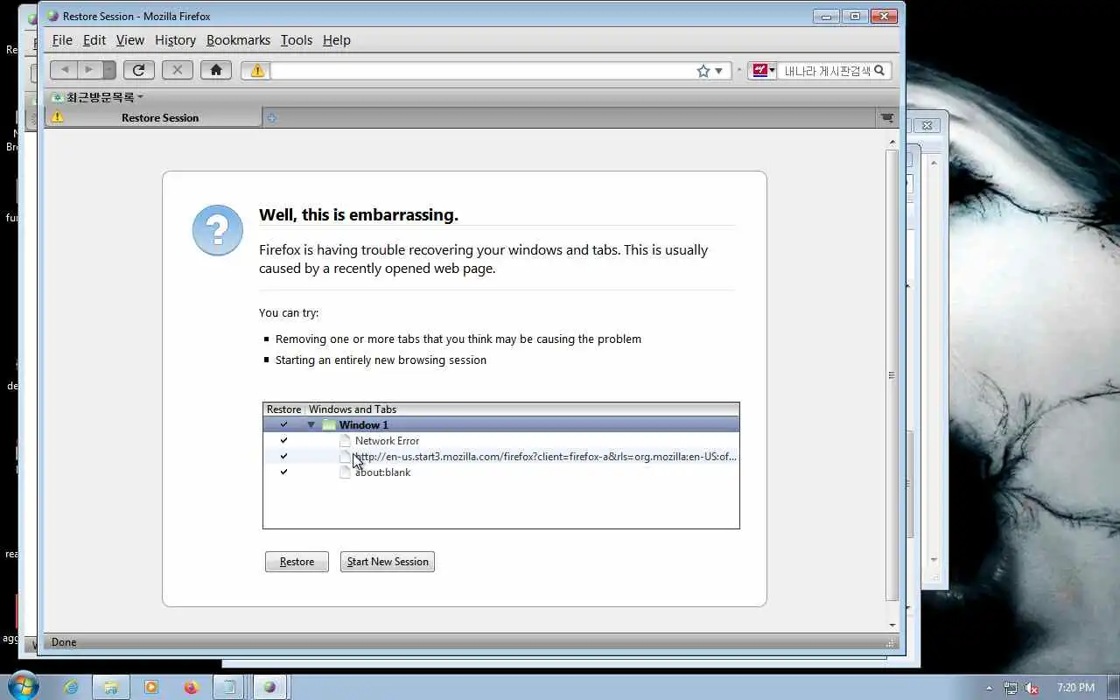Click the page scrollbar down arrow
1120x700 pixels.
coord(892,625)
